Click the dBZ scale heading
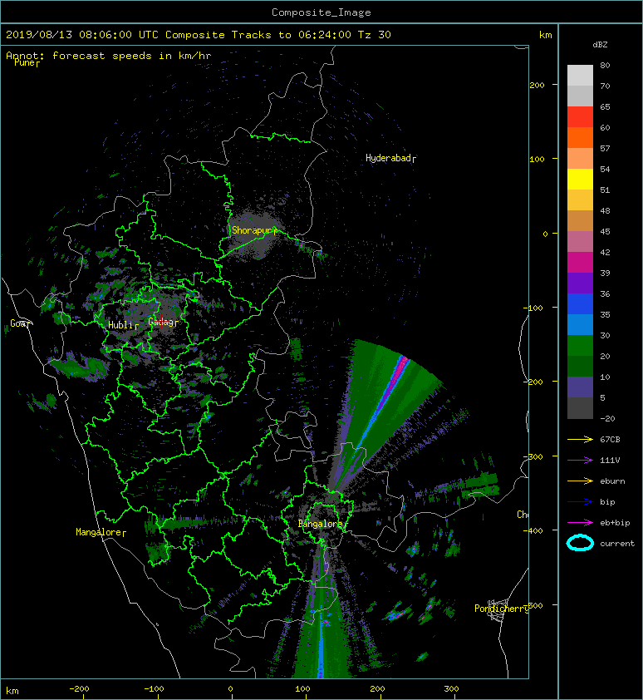Viewport: 643px width, 700px height. pyautogui.click(x=600, y=45)
